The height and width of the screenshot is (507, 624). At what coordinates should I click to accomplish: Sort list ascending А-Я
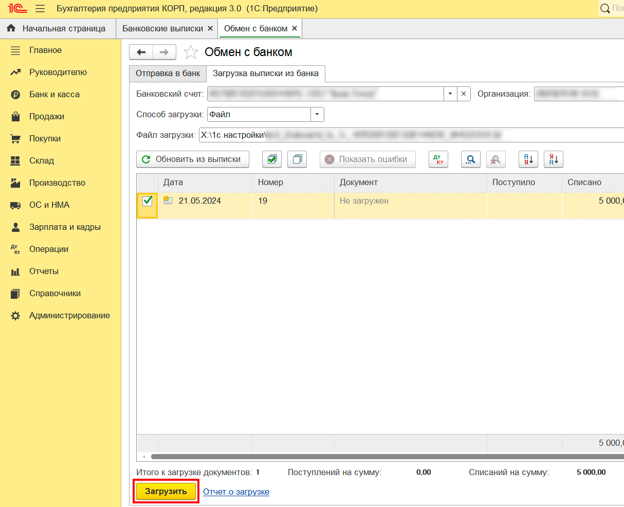[x=528, y=159]
